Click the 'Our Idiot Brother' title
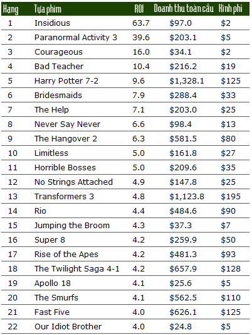 click(x=68, y=327)
